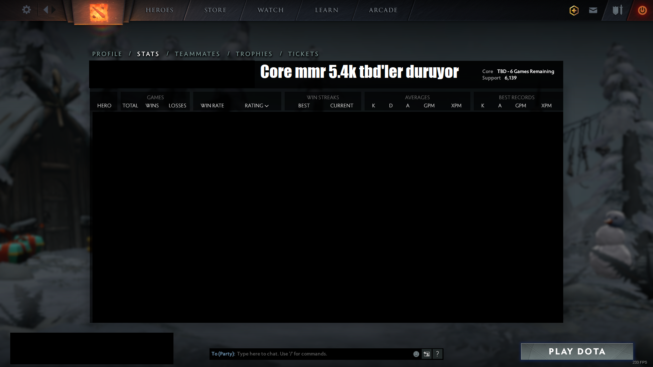Click the red power quit icon
This screenshot has height=367, width=653.
click(x=642, y=10)
